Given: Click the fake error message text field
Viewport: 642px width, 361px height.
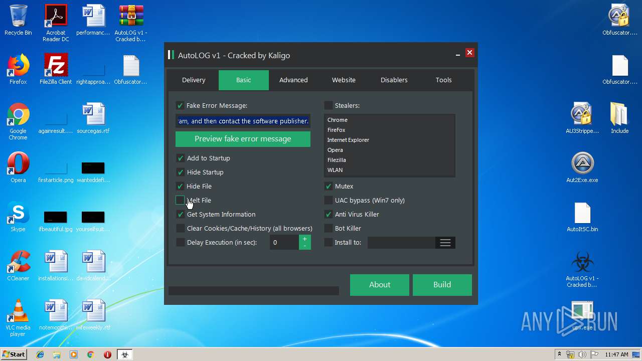Looking at the screenshot, I should (x=243, y=121).
